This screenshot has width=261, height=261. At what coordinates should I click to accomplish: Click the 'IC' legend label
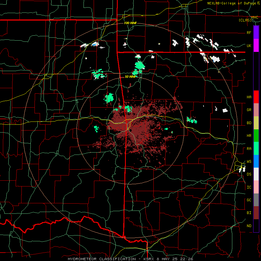pyautogui.click(x=249, y=187)
